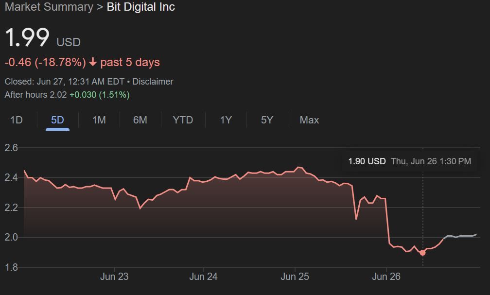Select the 5Y chart
The image size is (490, 295).
(x=266, y=120)
